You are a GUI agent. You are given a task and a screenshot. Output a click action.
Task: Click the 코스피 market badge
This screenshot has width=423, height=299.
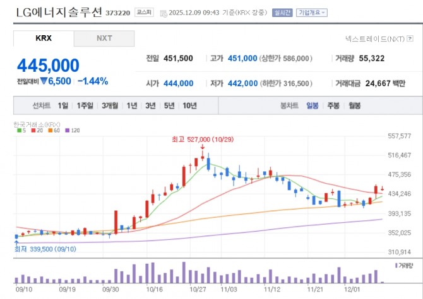(144, 13)
